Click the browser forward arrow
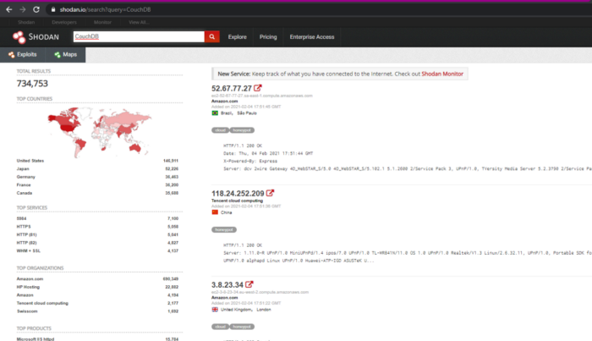 point(23,9)
